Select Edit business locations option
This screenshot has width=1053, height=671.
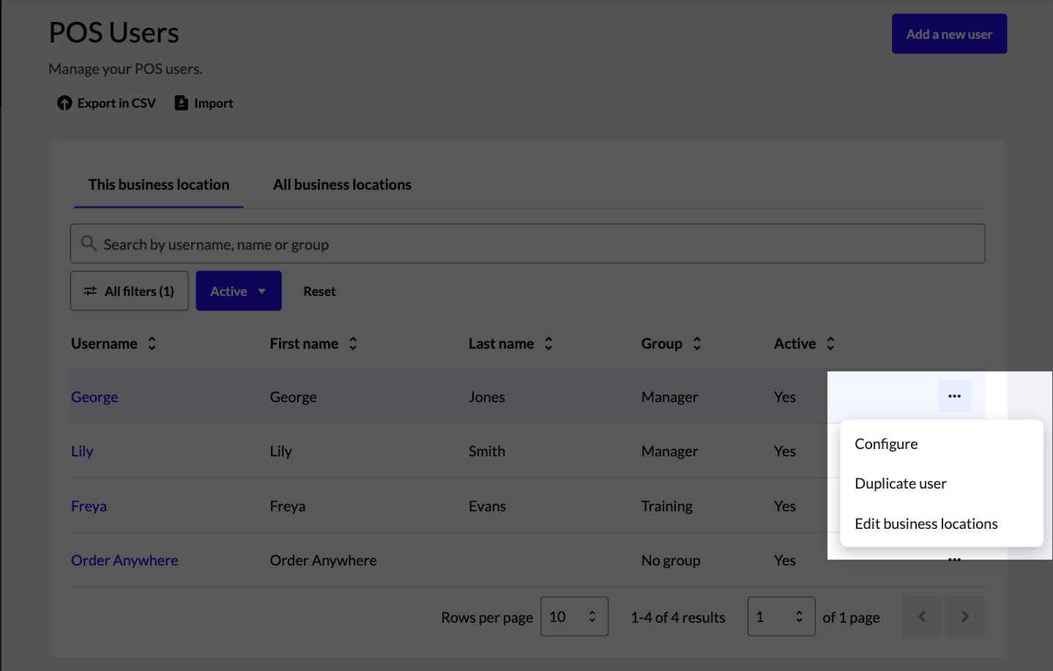point(926,524)
